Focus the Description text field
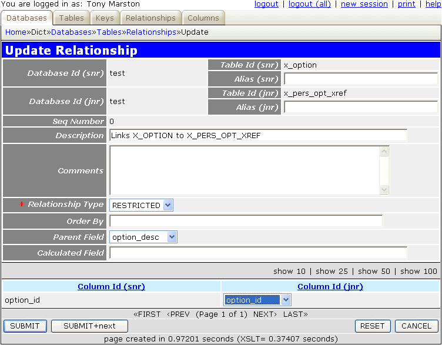Screen dimensions: 442x345 click(x=258, y=136)
